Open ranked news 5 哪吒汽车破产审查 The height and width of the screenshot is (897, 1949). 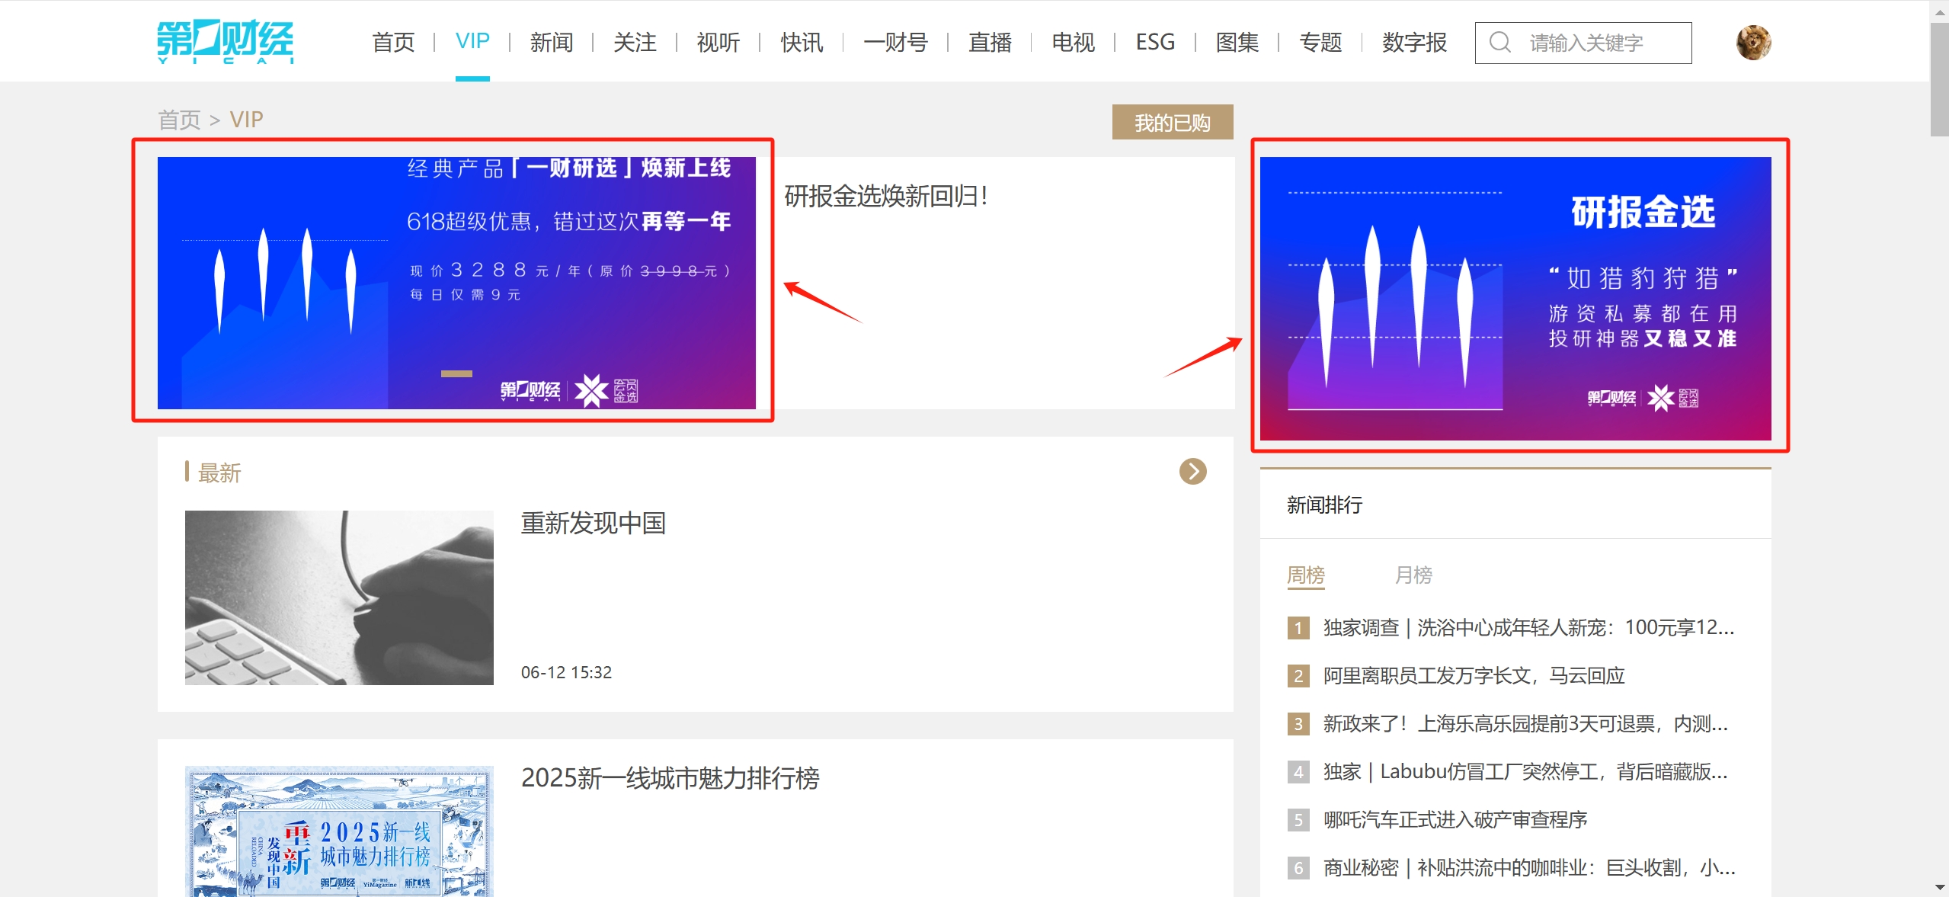click(x=1455, y=819)
